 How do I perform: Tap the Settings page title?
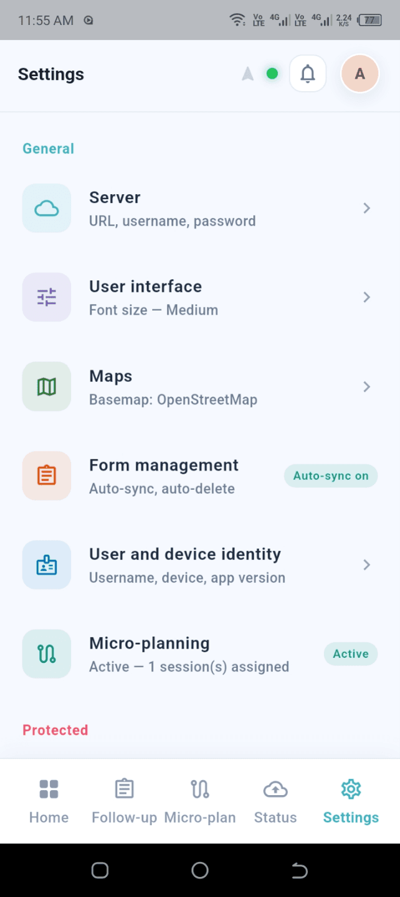coord(51,74)
